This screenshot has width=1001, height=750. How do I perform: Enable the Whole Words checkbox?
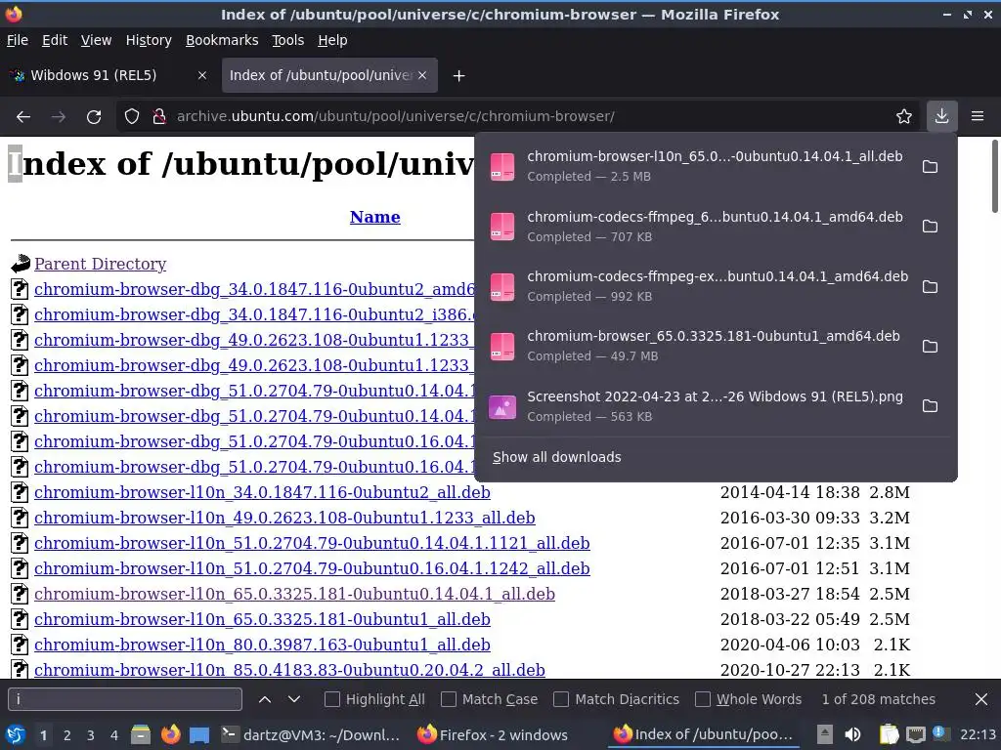[702, 699]
